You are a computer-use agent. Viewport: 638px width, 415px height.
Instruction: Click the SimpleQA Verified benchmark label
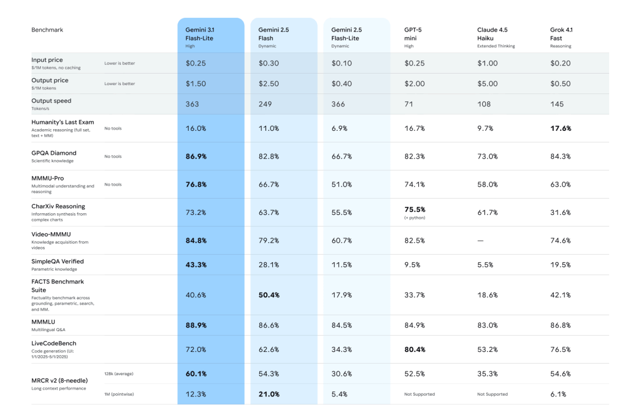point(57,261)
